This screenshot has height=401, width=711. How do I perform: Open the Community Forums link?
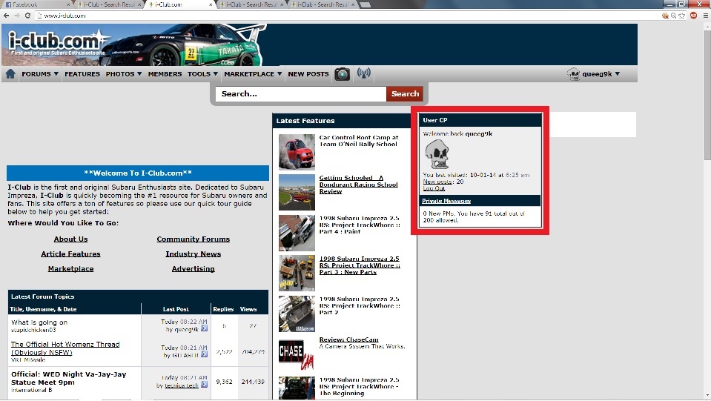(x=194, y=239)
